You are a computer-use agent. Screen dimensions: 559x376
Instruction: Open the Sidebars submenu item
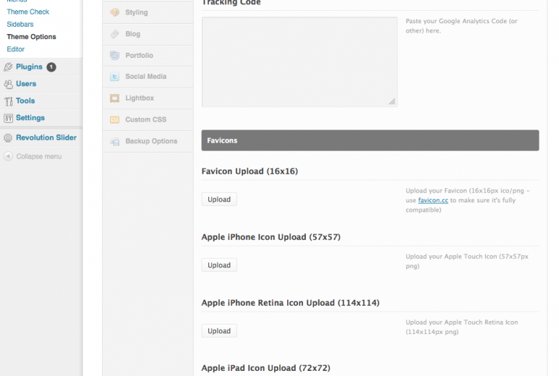click(x=20, y=25)
